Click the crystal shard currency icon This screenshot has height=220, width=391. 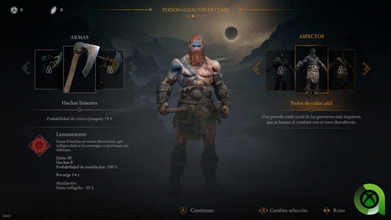(x=54, y=10)
